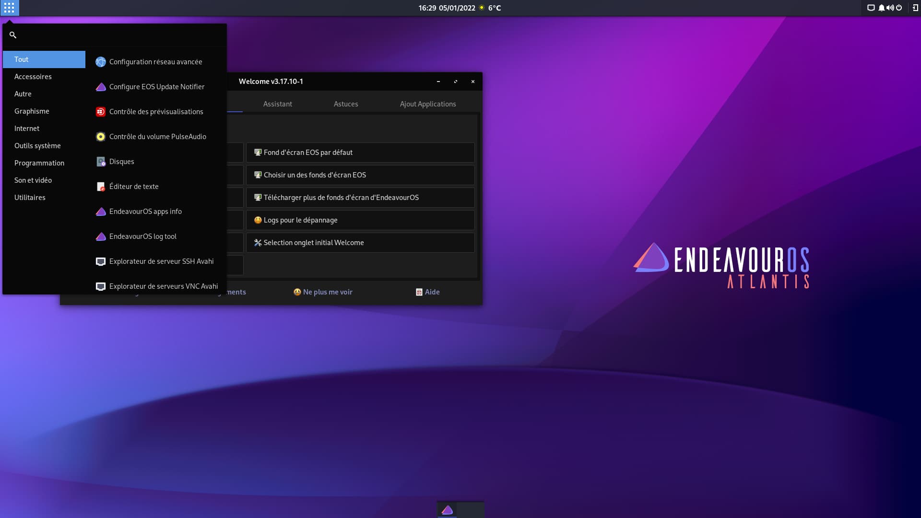Viewport: 921px width, 518px height.
Task: Click the icon beside Aide
Action: click(x=419, y=292)
